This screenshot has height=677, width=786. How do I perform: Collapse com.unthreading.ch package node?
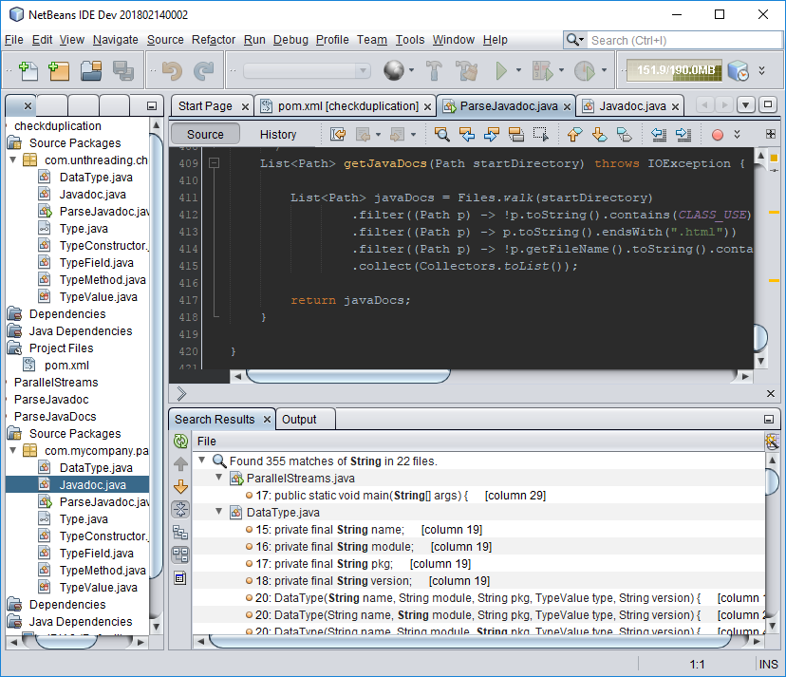[x=13, y=160]
